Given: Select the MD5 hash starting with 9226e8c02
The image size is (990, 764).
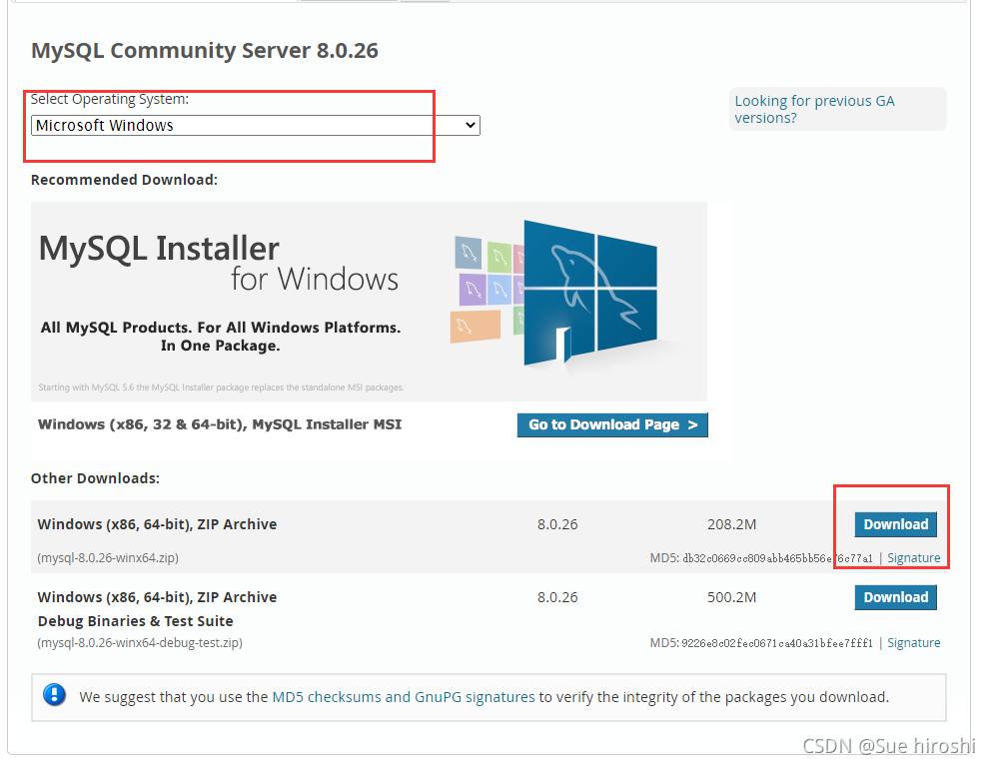Looking at the screenshot, I should pos(777,643).
